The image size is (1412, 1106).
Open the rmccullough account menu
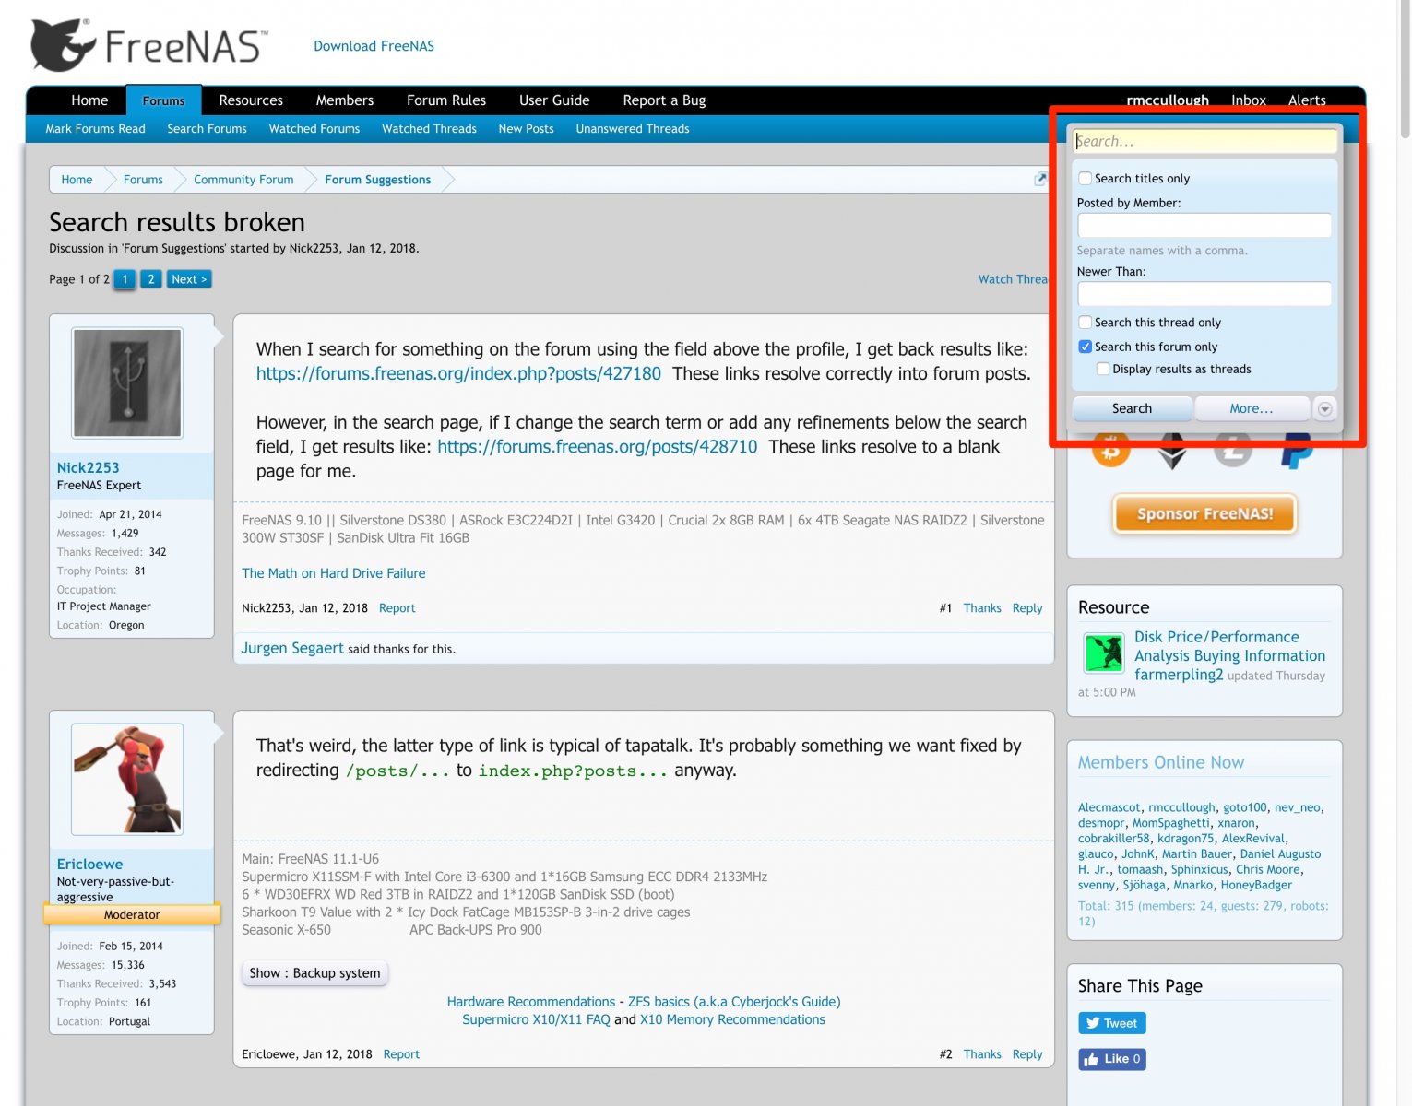pos(1168,100)
